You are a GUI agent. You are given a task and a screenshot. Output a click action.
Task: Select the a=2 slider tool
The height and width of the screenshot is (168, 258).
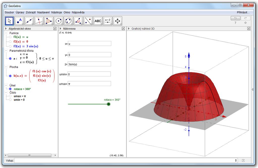coord(108,21)
